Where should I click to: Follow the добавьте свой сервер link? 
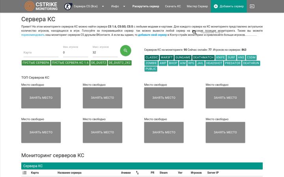[x=152, y=35]
